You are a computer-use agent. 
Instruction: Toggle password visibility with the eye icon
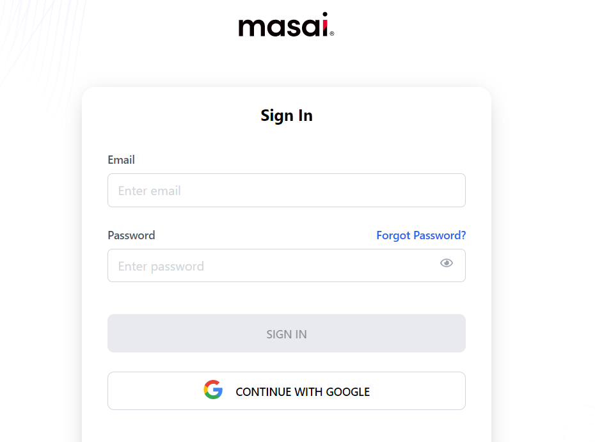tap(446, 262)
